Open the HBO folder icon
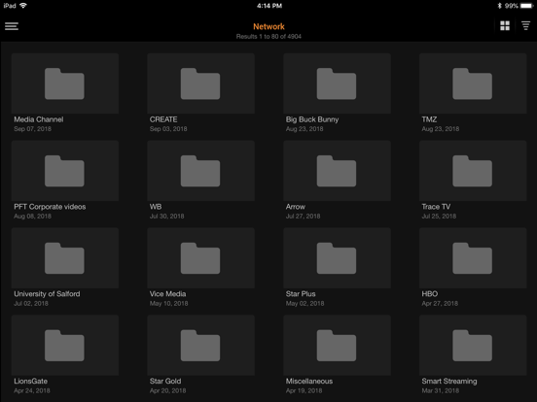The height and width of the screenshot is (402, 537). (472, 258)
